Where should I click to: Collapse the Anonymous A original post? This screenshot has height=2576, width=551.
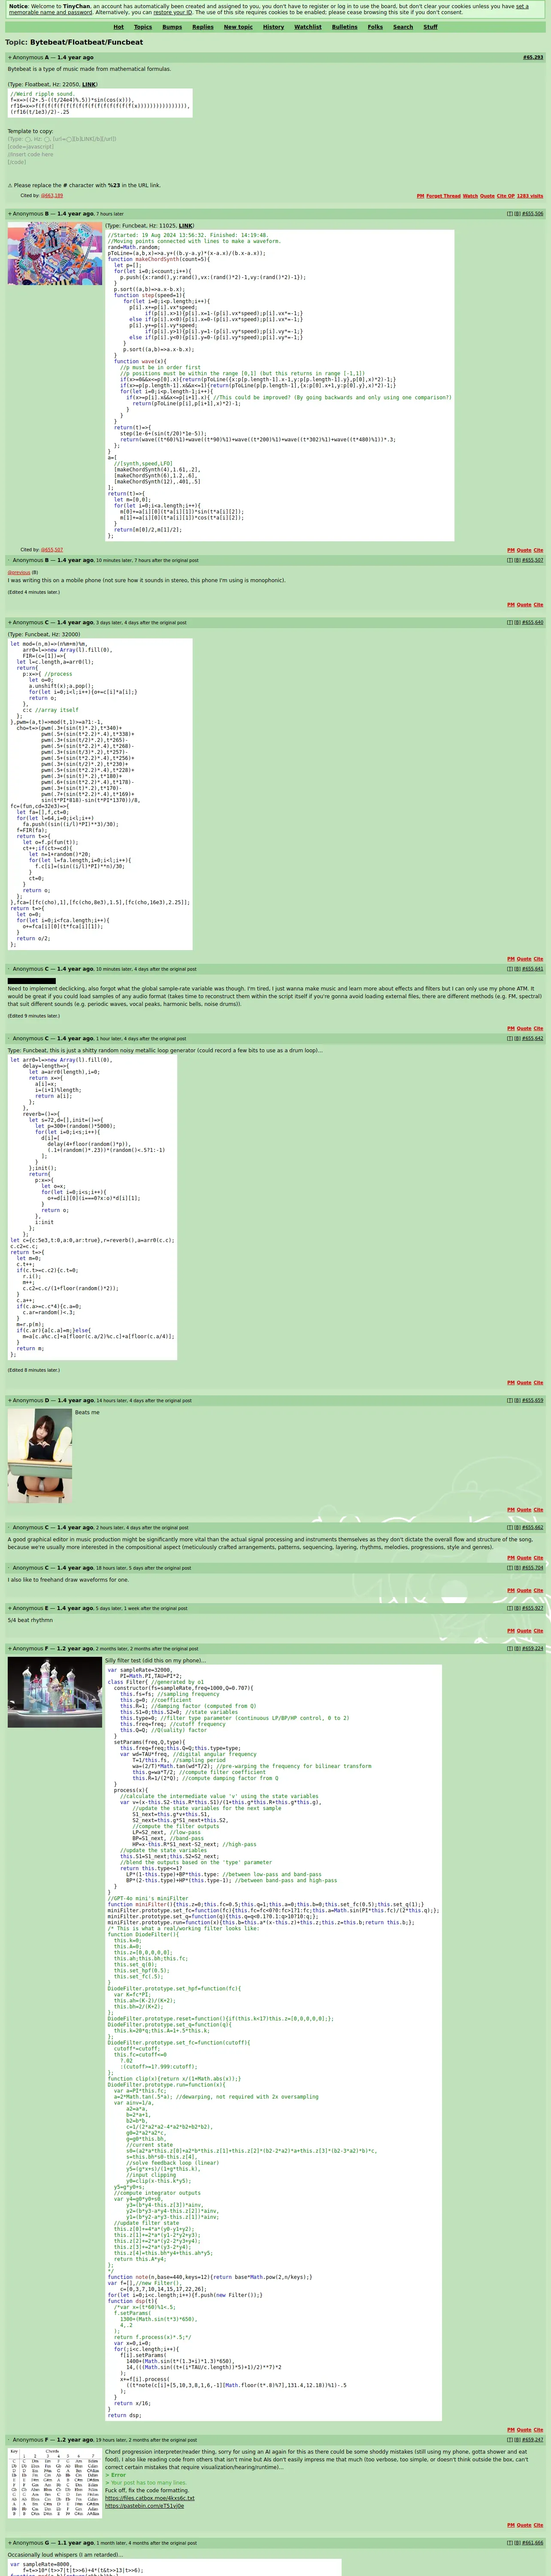pyautogui.click(x=10, y=57)
